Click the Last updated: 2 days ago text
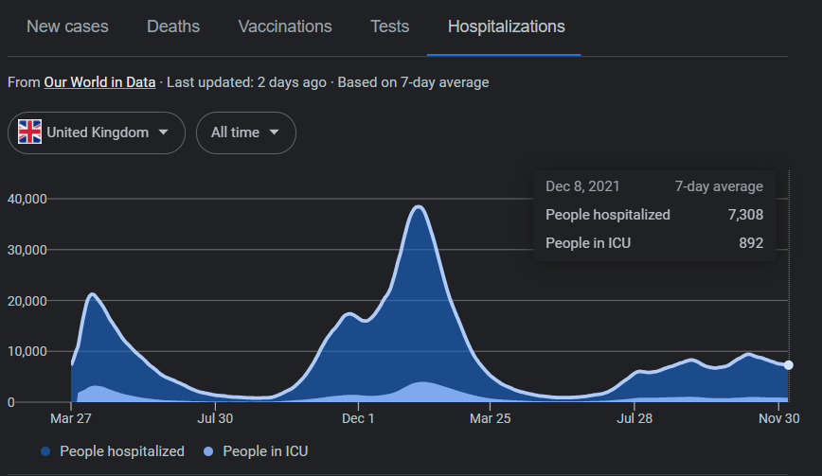Viewport: 822px width, 476px height. pos(246,82)
